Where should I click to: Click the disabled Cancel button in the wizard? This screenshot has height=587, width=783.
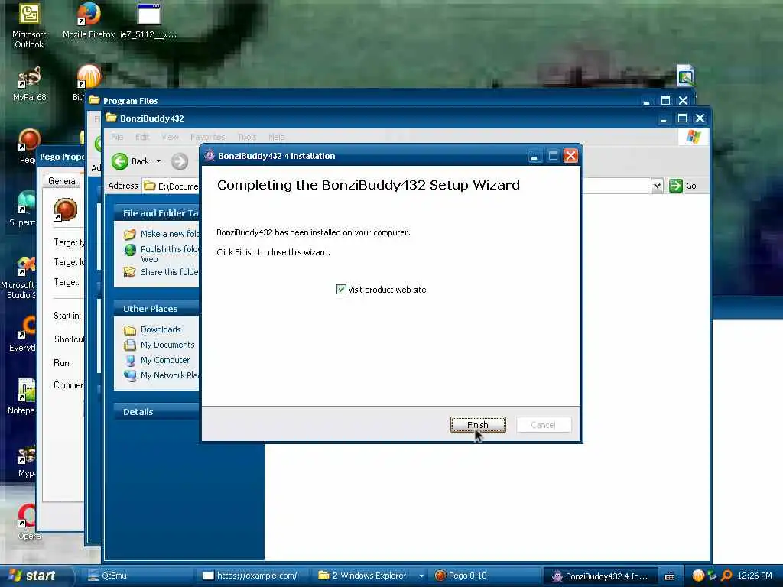pyautogui.click(x=544, y=425)
